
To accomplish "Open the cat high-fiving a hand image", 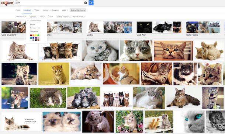I will [x=121, y=74].
